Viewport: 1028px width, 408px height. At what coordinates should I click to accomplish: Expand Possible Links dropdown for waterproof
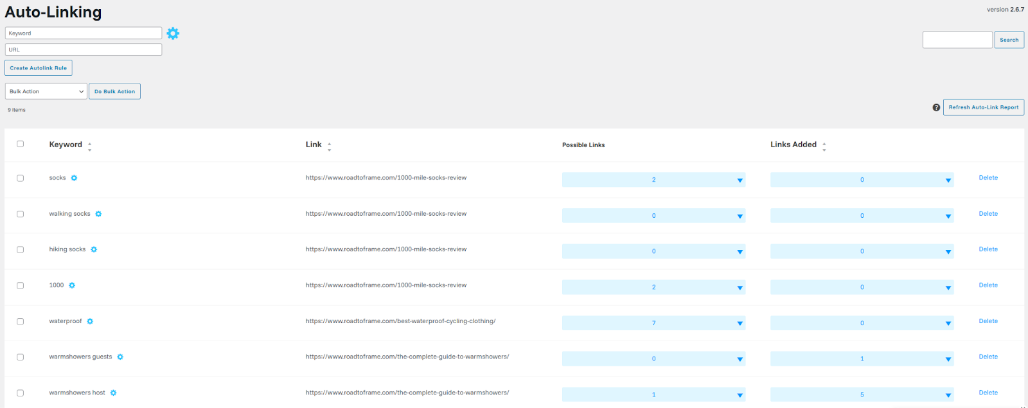point(653,323)
